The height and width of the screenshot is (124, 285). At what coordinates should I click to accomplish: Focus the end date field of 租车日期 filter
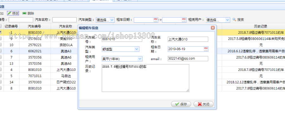(172, 20)
